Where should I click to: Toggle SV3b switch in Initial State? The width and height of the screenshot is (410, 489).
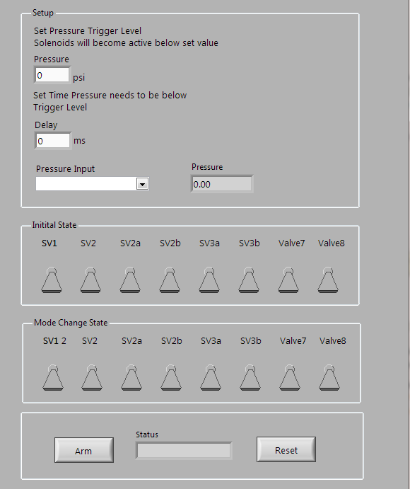pyautogui.click(x=249, y=280)
